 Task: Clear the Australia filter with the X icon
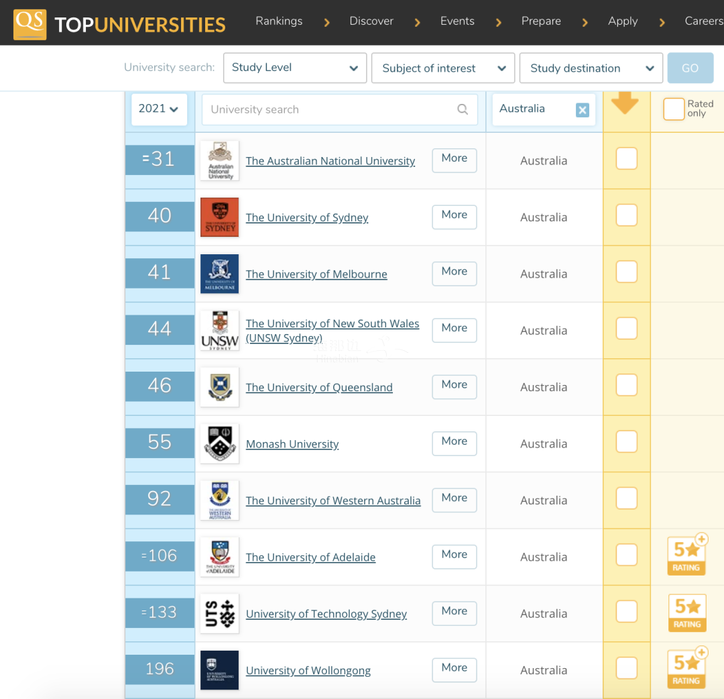(x=583, y=110)
